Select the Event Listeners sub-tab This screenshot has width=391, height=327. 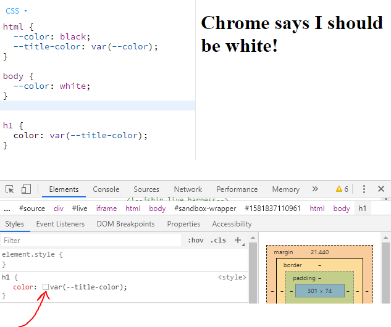point(61,224)
